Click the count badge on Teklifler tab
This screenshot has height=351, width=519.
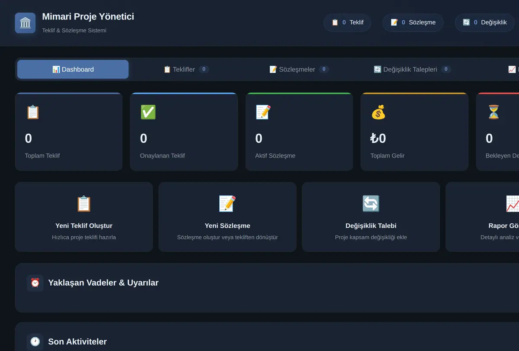click(204, 69)
